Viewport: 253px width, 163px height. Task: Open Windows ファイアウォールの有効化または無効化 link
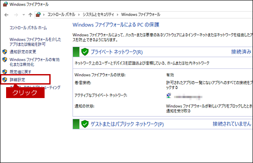34,62
